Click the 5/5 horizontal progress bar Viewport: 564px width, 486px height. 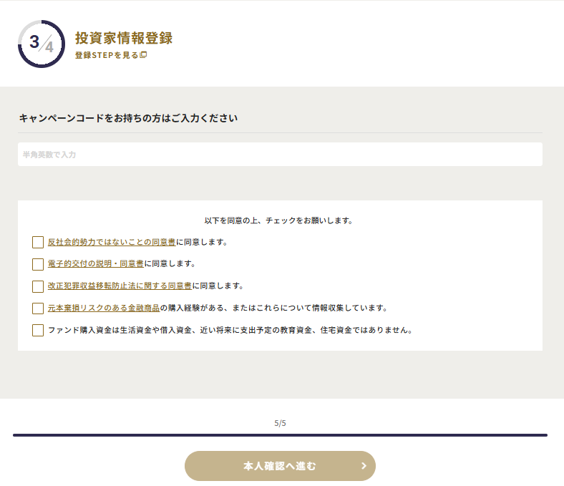[280, 435]
